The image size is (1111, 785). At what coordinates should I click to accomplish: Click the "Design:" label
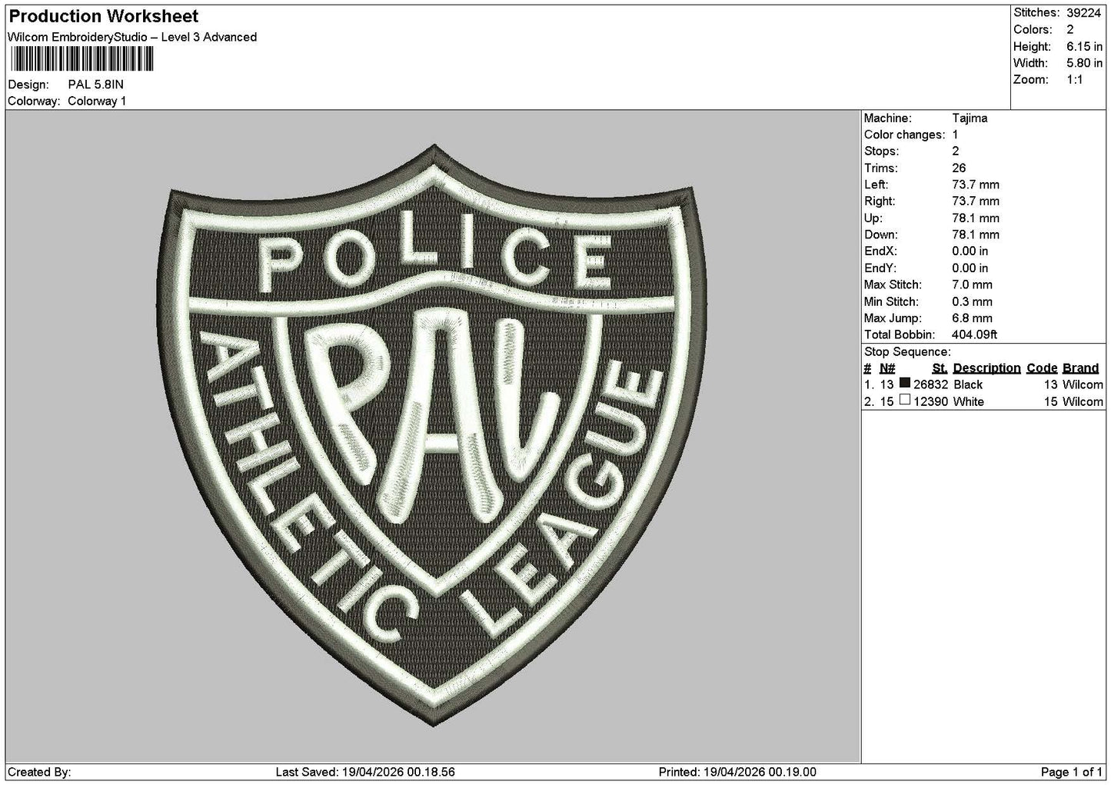[28, 85]
